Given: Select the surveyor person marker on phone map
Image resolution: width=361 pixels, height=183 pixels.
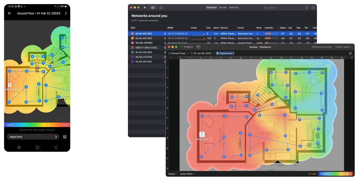Looking at the screenshot, I should pos(37,68).
